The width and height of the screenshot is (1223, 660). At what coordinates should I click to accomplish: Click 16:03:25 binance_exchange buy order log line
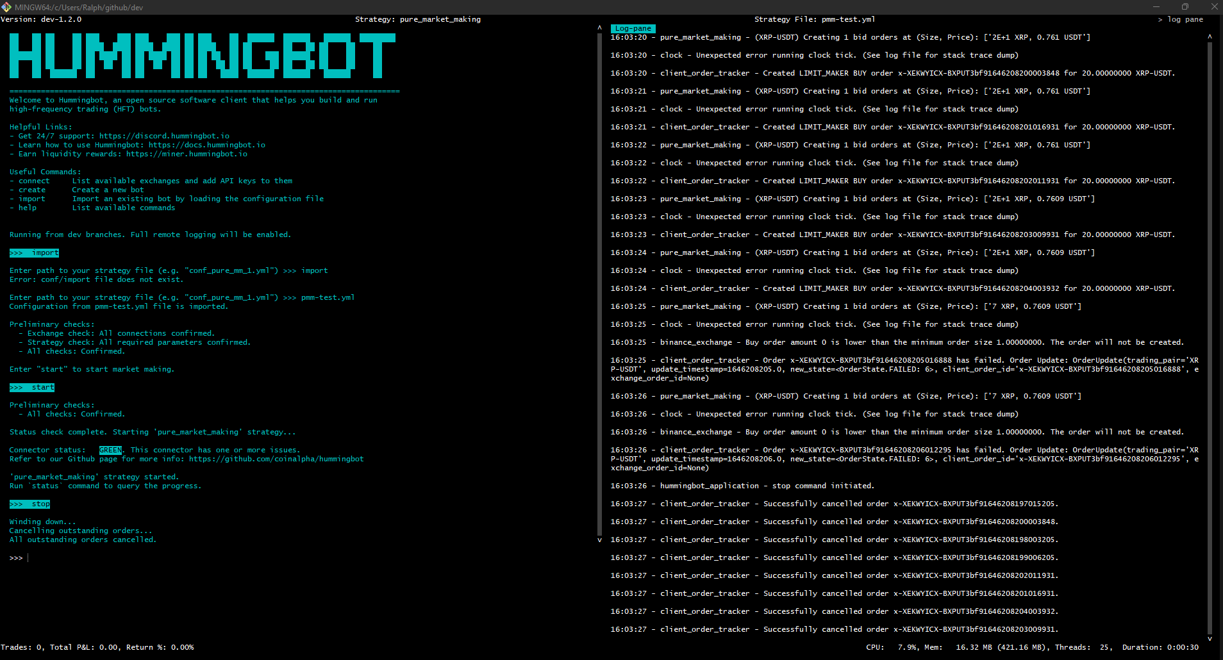[x=897, y=342]
